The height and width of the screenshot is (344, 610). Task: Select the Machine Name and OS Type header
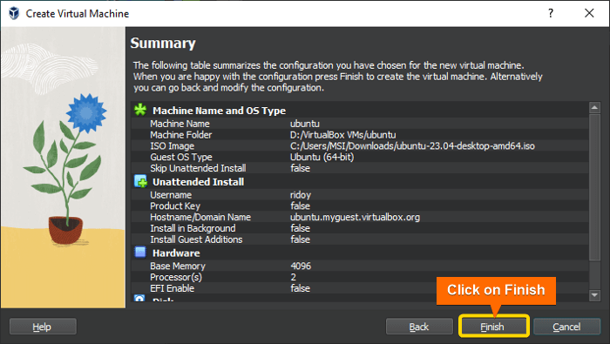219,111
